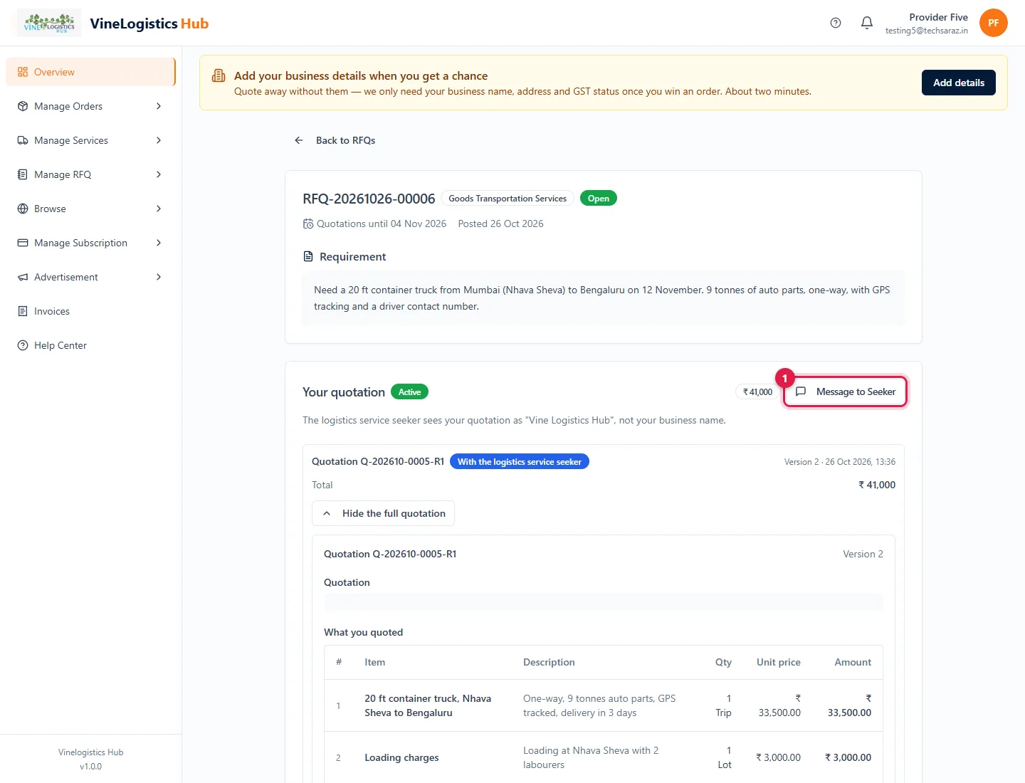
Task: Open the Manage RFQ menu label
Action: coord(63,174)
